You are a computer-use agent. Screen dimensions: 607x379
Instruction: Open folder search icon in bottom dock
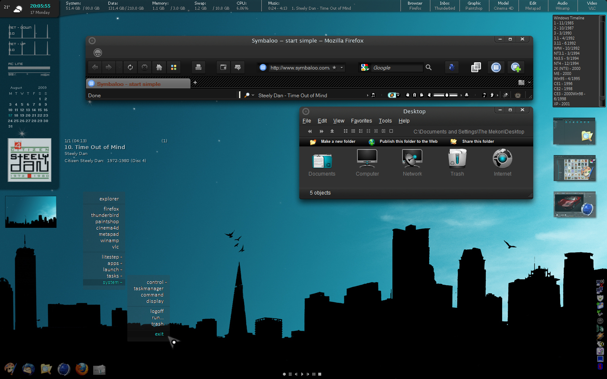pos(46,369)
